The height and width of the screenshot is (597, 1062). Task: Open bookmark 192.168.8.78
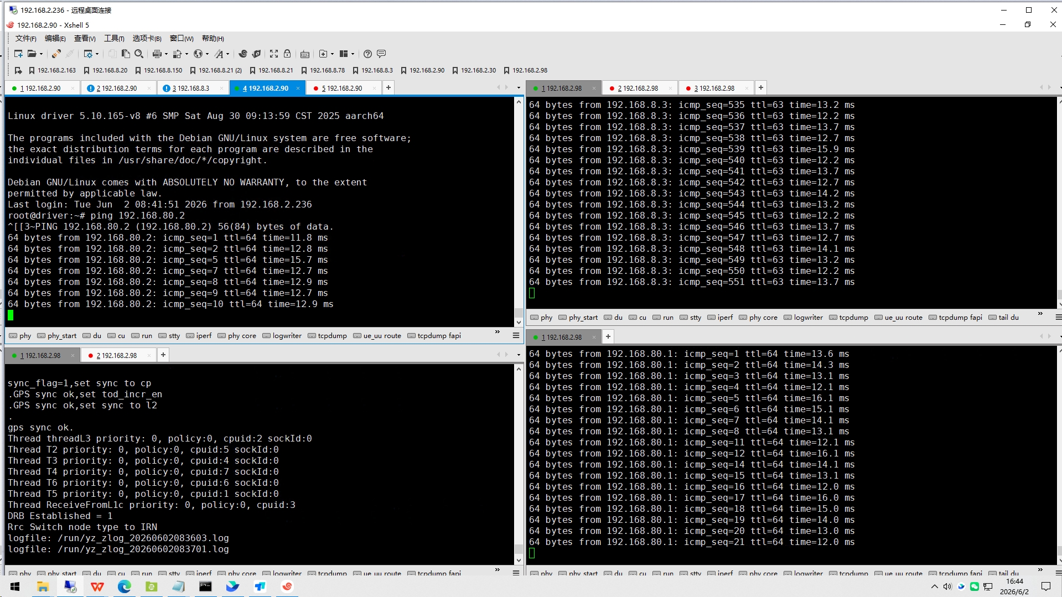coord(323,70)
